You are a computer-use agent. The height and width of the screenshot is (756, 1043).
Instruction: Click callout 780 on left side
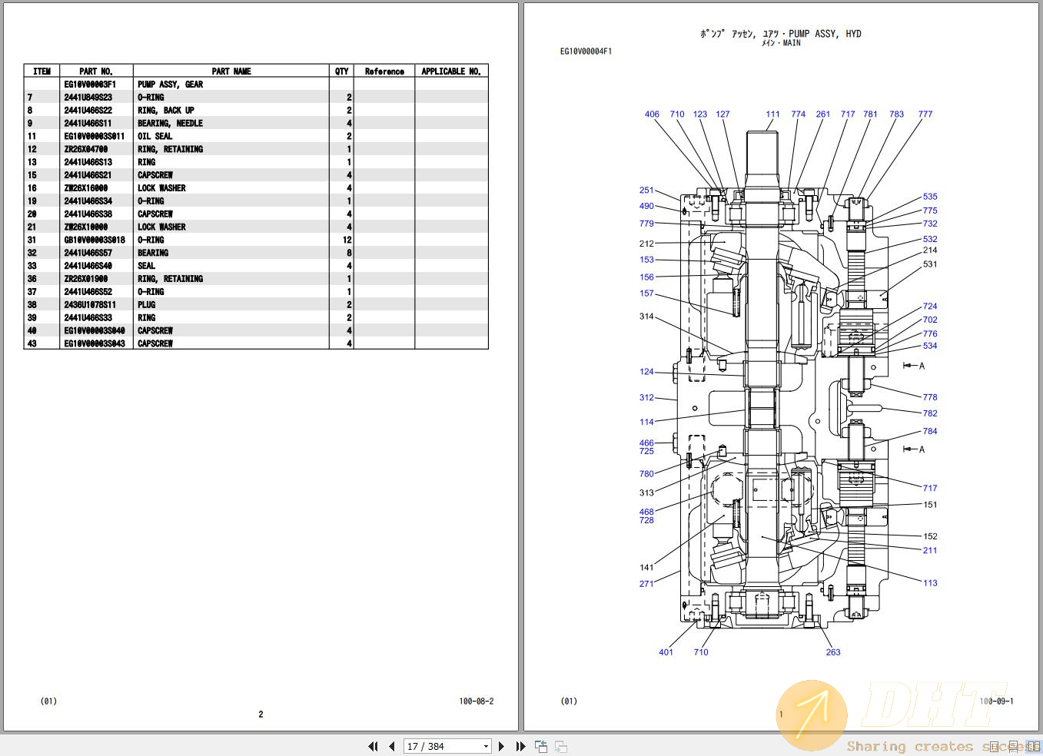(646, 474)
